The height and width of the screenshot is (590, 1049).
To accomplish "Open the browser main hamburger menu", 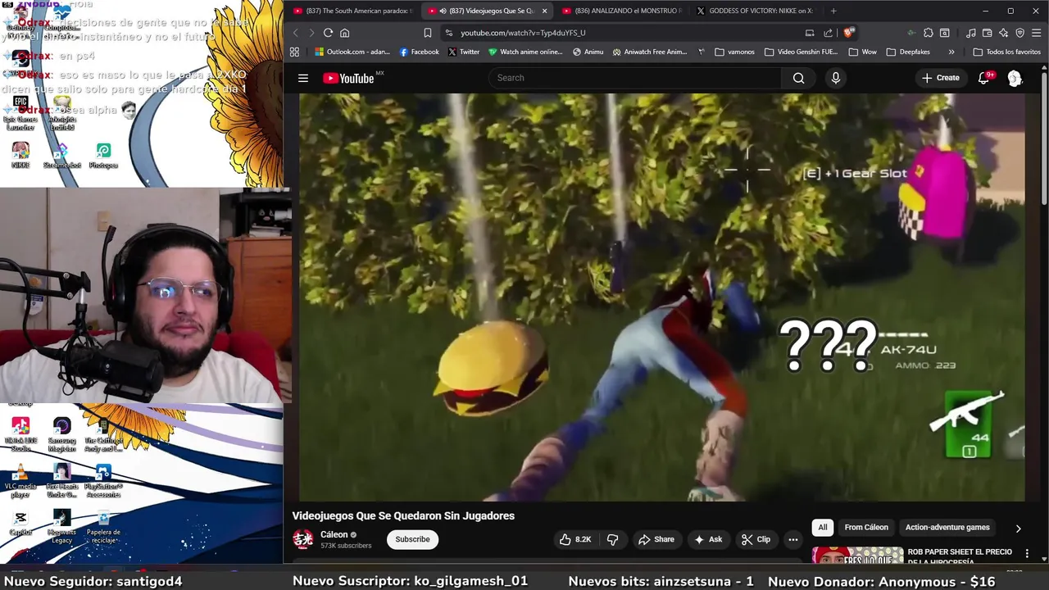I will pos(1037,33).
